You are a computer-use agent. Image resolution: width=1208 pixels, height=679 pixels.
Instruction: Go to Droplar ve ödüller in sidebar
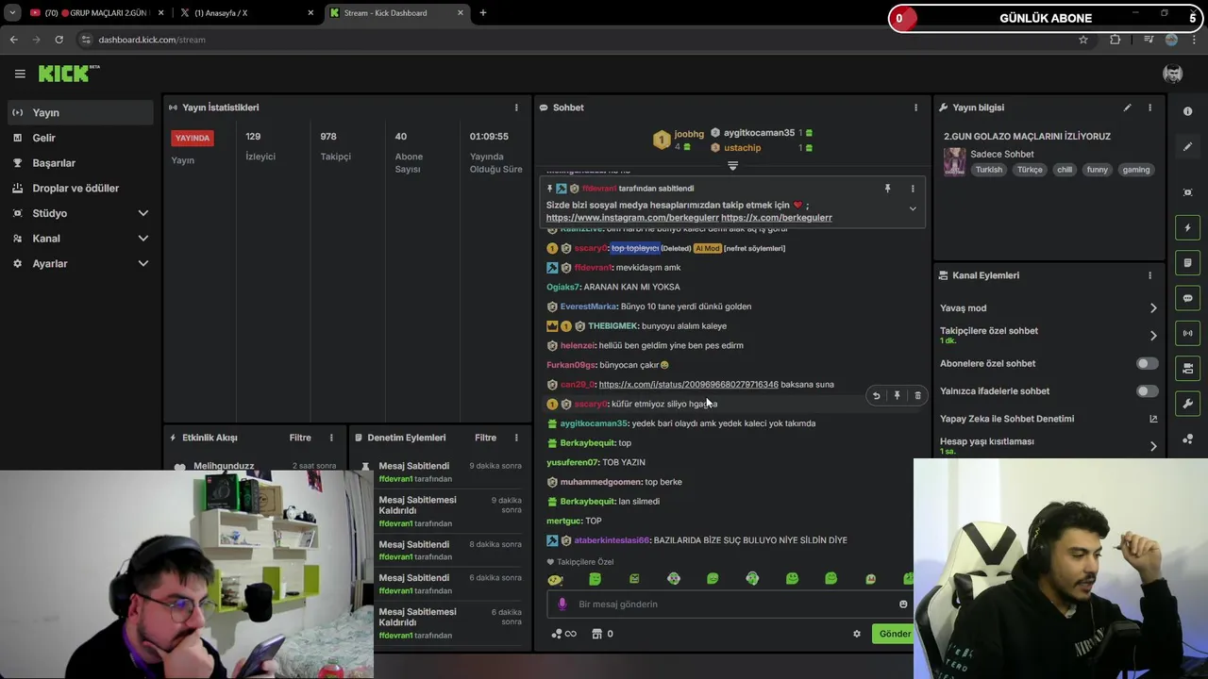pyautogui.click(x=78, y=188)
